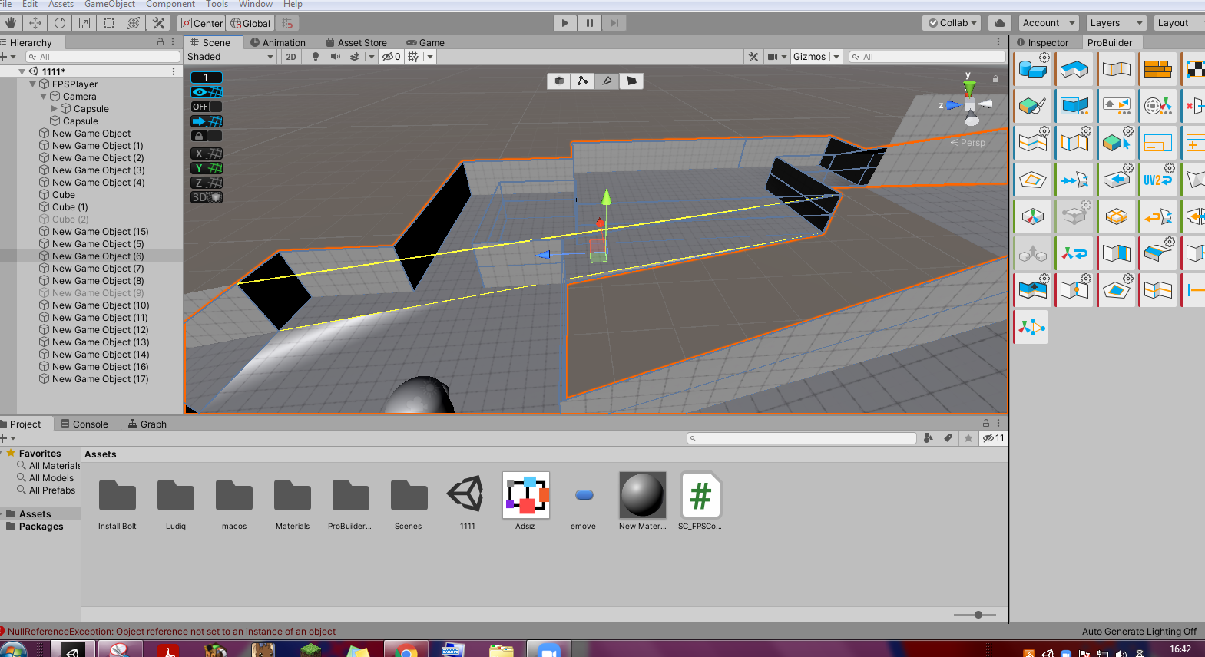Toggle ProGrids lock grid button
1205x657 pixels.
[207, 136]
